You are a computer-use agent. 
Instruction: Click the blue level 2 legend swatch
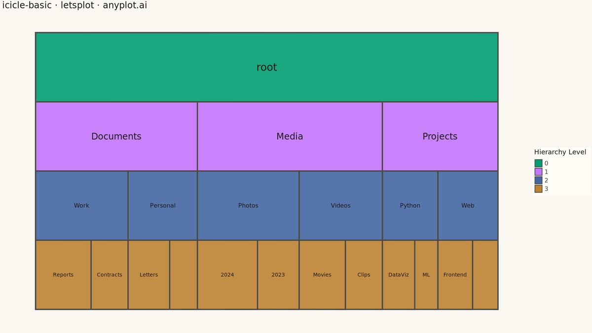538,180
